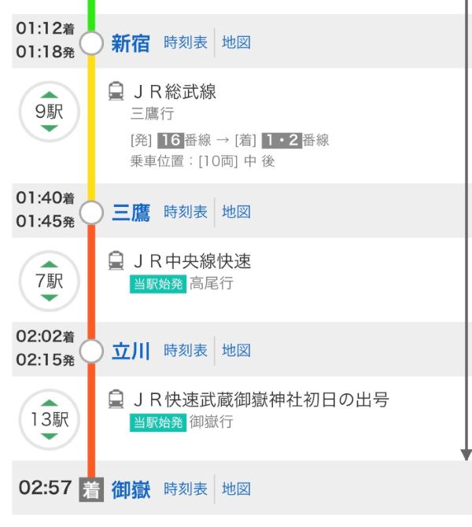Click the 当駅始発 badge for 高尾行
The height and width of the screenshot is (527, 472).
158,283
